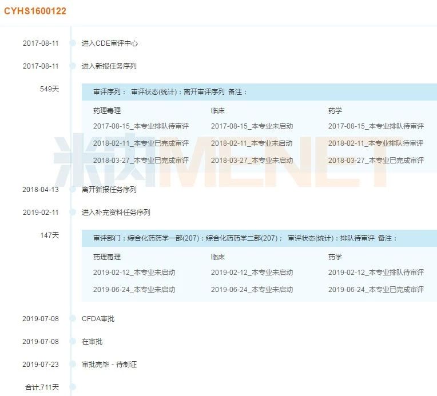Image resolution: width=437 pixels, height=396 pixels.
Task: Click 临床 heading in the 147天 panel
Action: 218,257
